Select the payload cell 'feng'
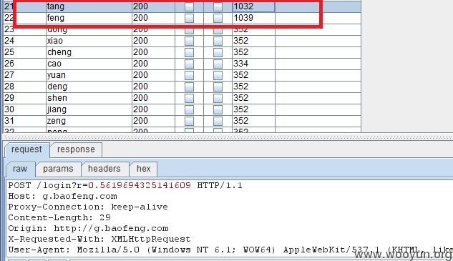The width and height of the screenshot is (453, 261). 89,18
